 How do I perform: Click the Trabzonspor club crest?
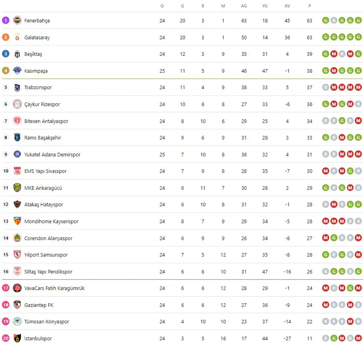[x=17, y=88]
